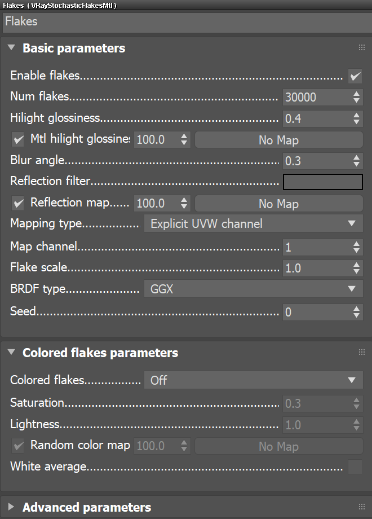
Task: Open the BRDF type dropdown
Action: coord(253,288)
